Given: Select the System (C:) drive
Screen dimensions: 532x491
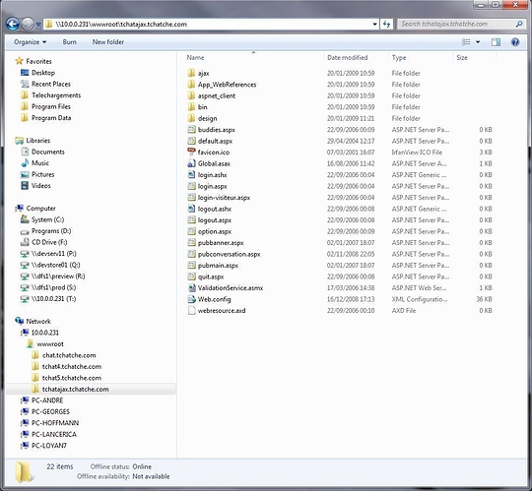Looking at the screenshot, I should 47,219.
